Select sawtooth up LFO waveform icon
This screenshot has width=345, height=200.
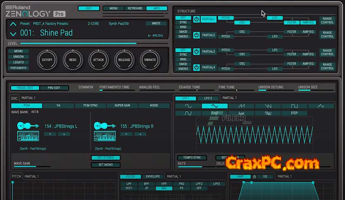coord(241,106)
